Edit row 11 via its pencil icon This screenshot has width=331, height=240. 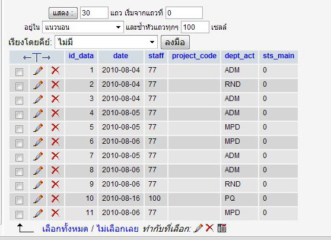point(38,213)
